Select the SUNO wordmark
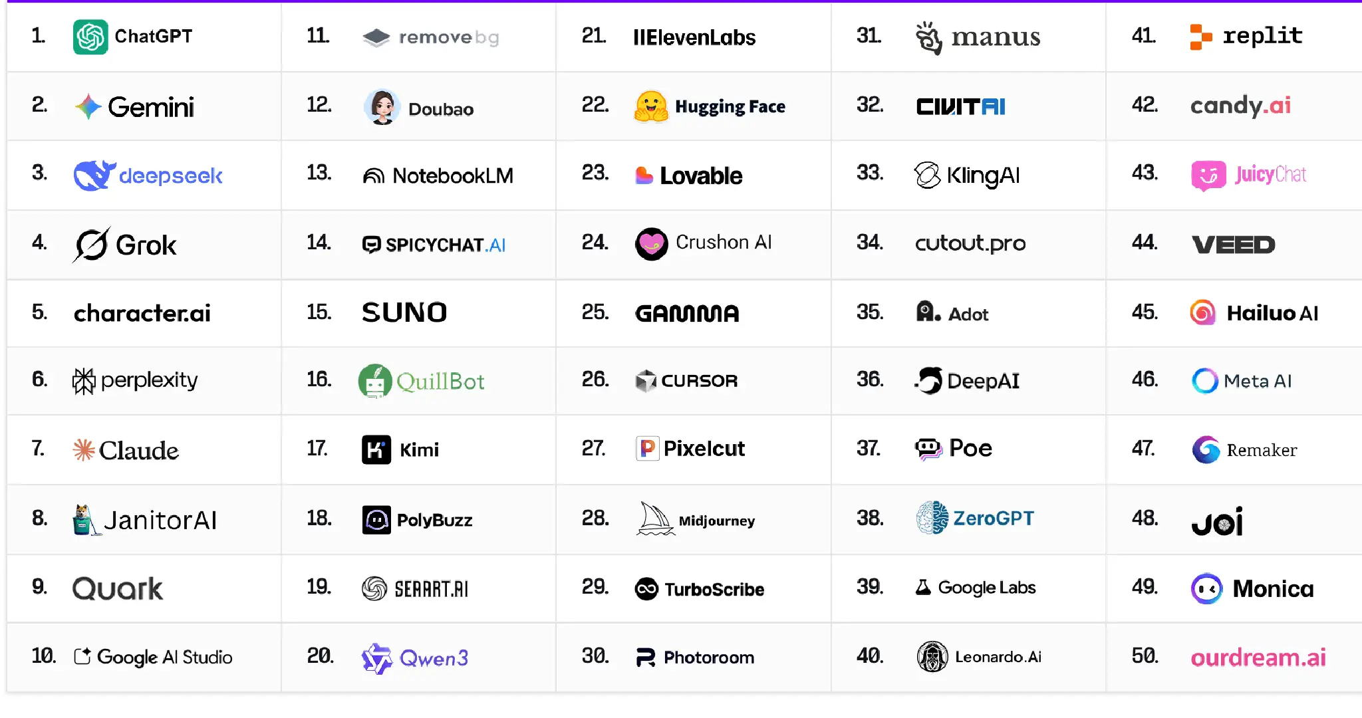 point(404,312)
